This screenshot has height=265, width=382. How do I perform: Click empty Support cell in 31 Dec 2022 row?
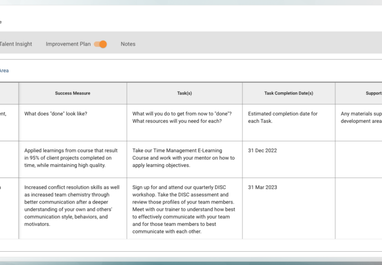click(359, 160)
